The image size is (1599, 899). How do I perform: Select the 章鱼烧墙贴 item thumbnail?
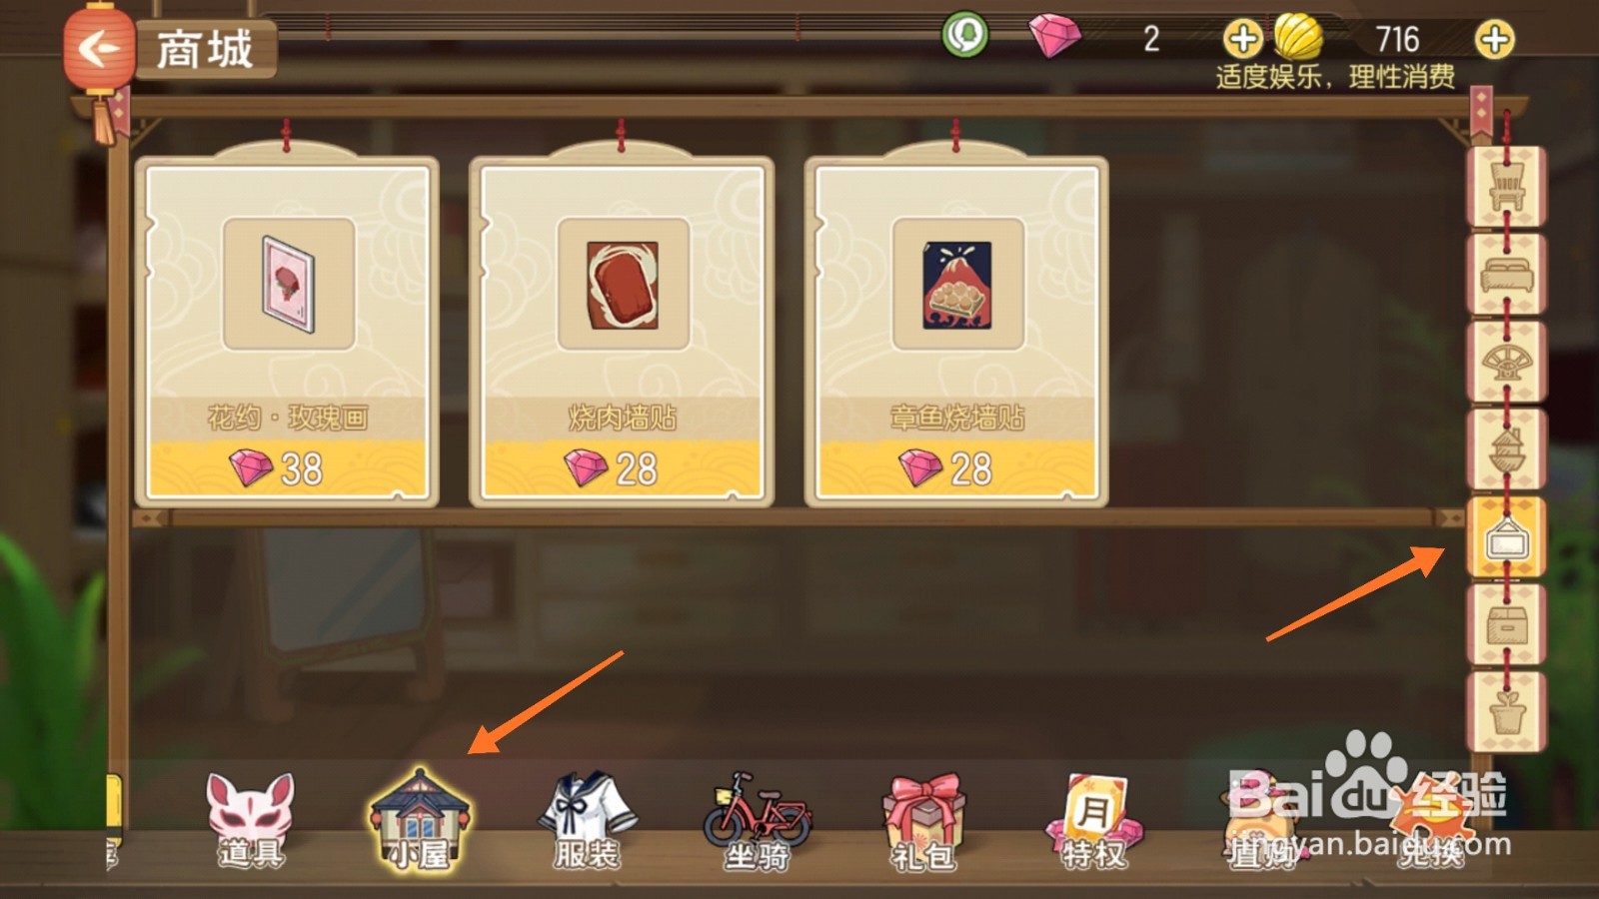tap(957, 285)
